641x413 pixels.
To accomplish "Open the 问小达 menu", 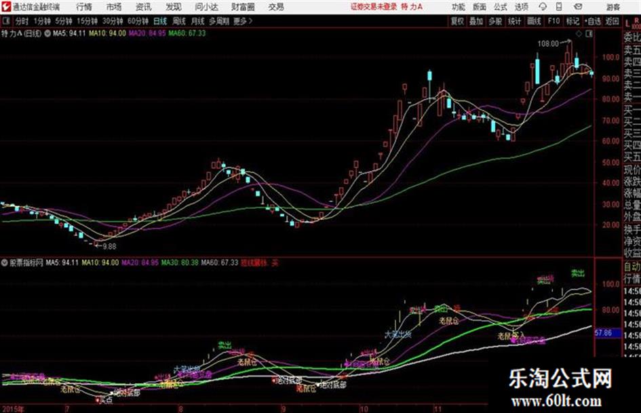I will click(x=206, y=7).
